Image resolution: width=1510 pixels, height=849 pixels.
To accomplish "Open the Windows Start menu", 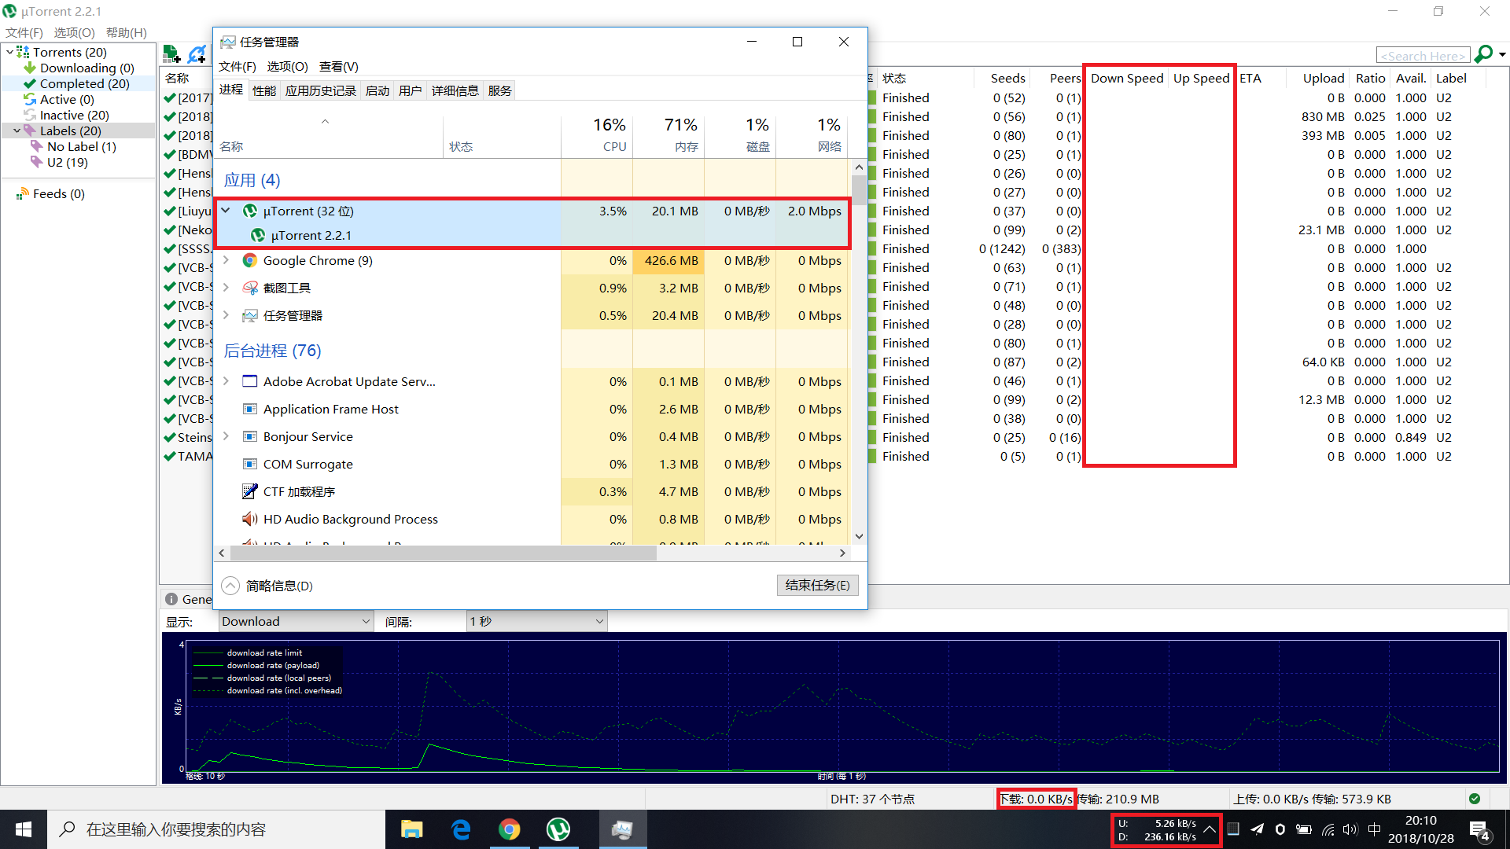I will [x=24, y=829].
